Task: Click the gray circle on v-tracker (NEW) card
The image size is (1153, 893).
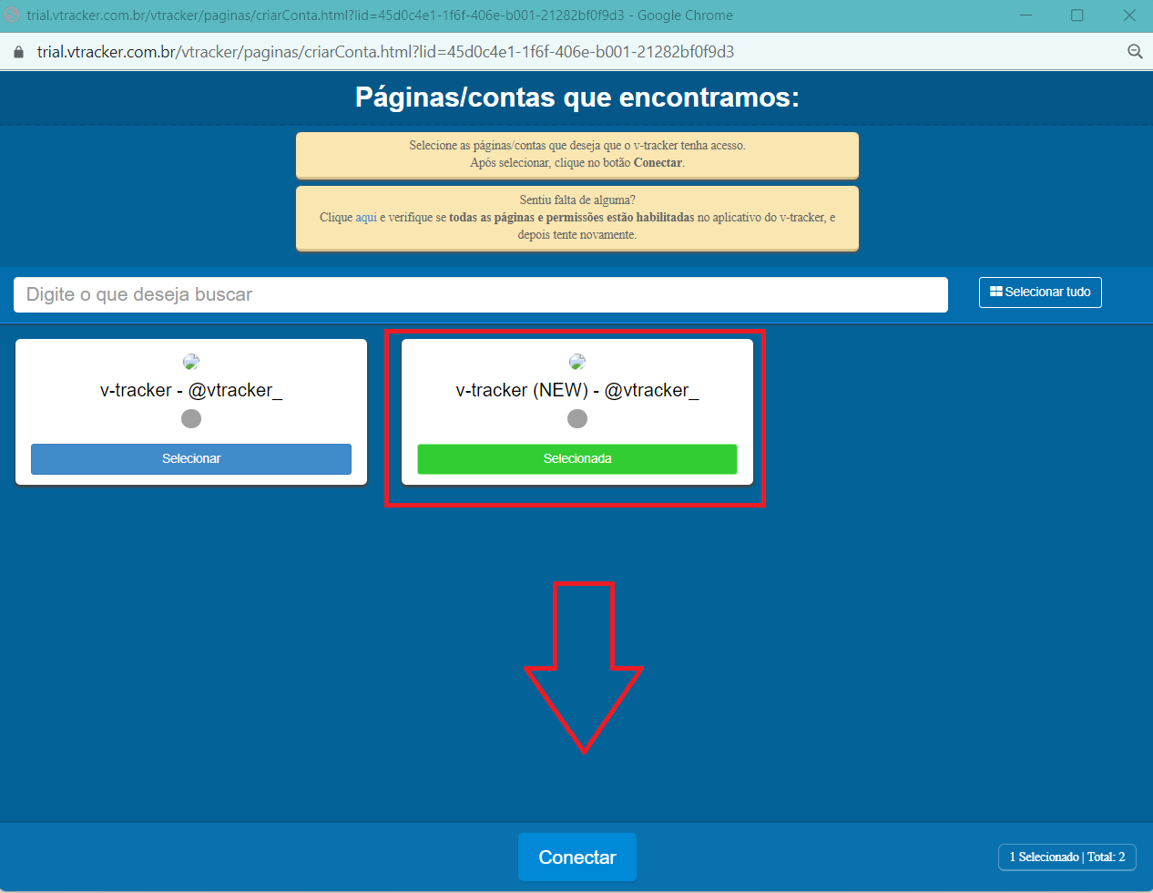Action: (577, 418)
